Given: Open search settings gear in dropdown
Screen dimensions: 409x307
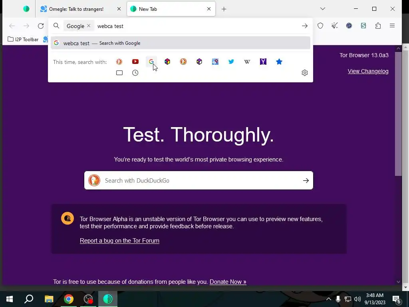Looking at the screenshot, I should coord(305,73).
